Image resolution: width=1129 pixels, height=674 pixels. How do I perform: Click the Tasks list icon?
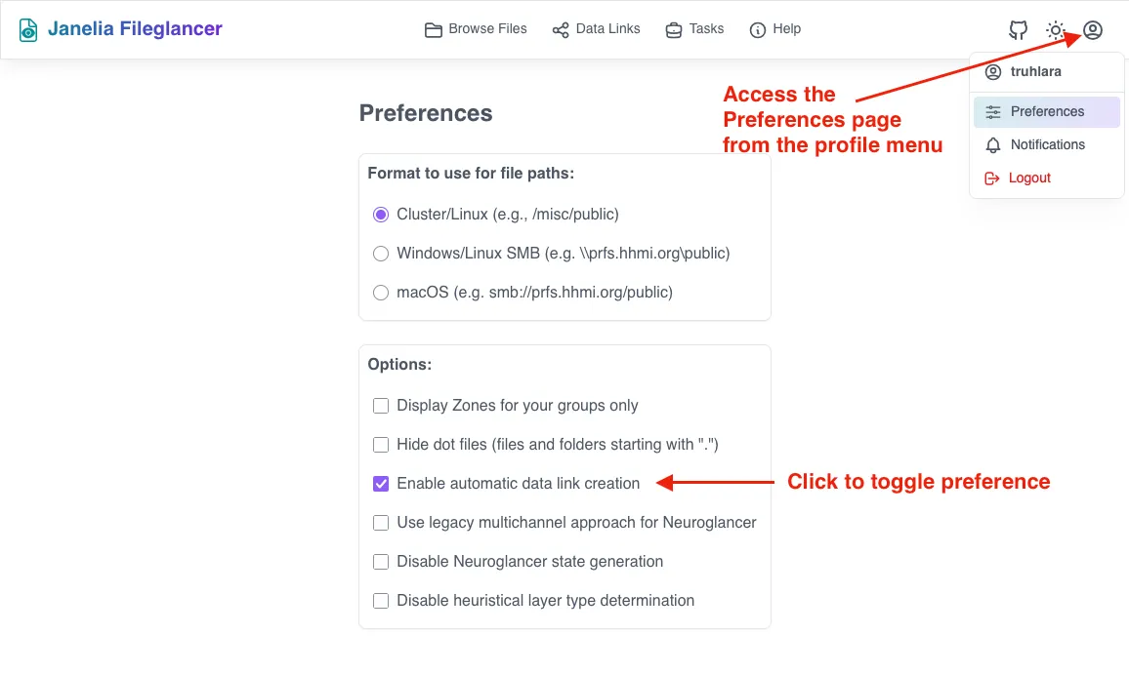[x=673, y=29]
